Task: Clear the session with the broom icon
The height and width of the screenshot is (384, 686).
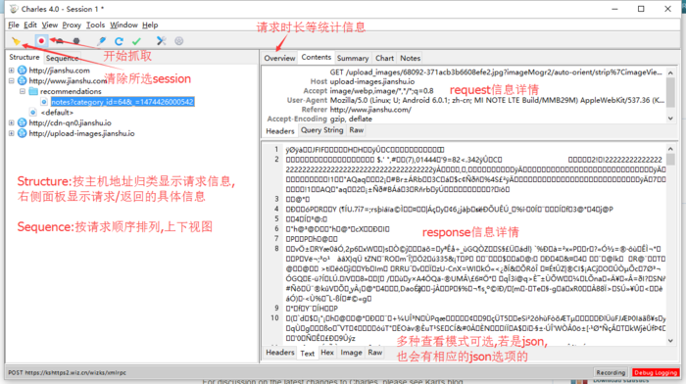Action: pyautogui.click(x=17, y=41)
